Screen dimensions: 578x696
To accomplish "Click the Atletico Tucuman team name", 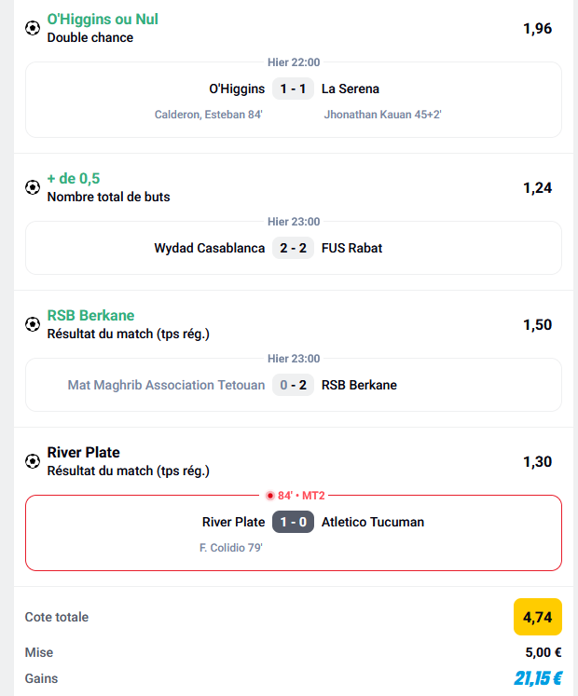I will (x=373, y=522).
